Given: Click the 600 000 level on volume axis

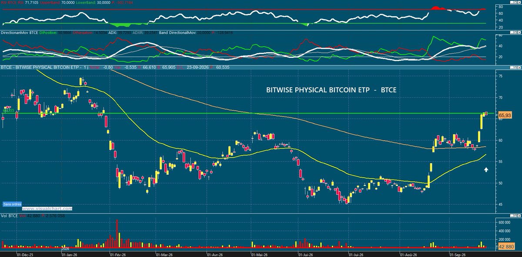Looking at the screenshot, I should coord(504,222).
